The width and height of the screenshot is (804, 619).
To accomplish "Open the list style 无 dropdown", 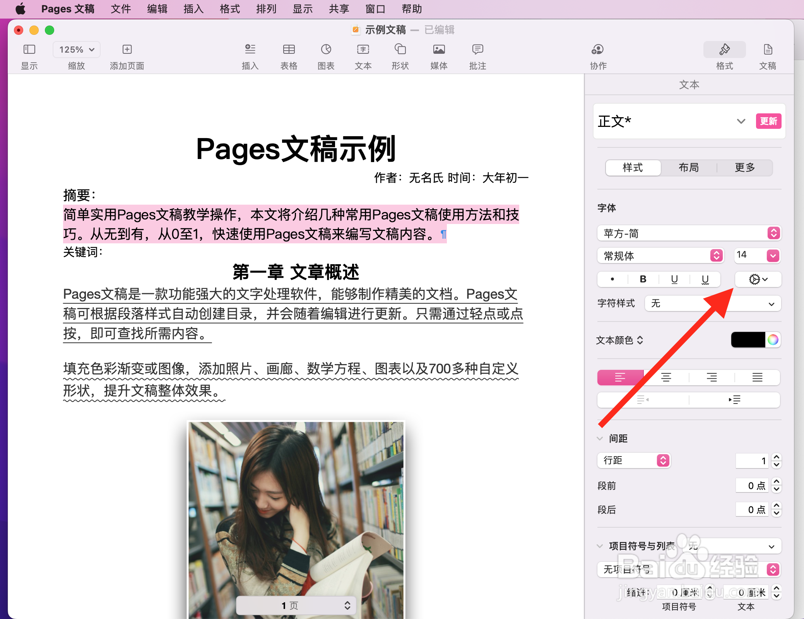I will [732, 546].
